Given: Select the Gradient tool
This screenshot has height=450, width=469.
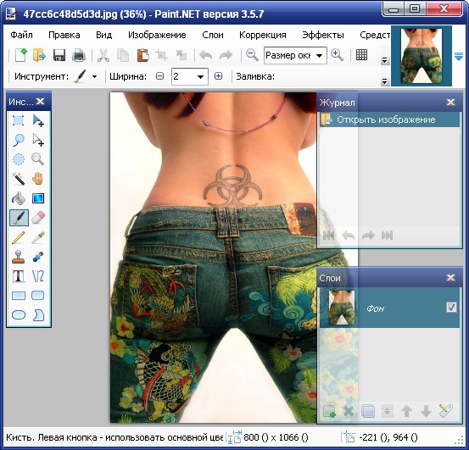Looking at the screenshot, I should 38,198.
